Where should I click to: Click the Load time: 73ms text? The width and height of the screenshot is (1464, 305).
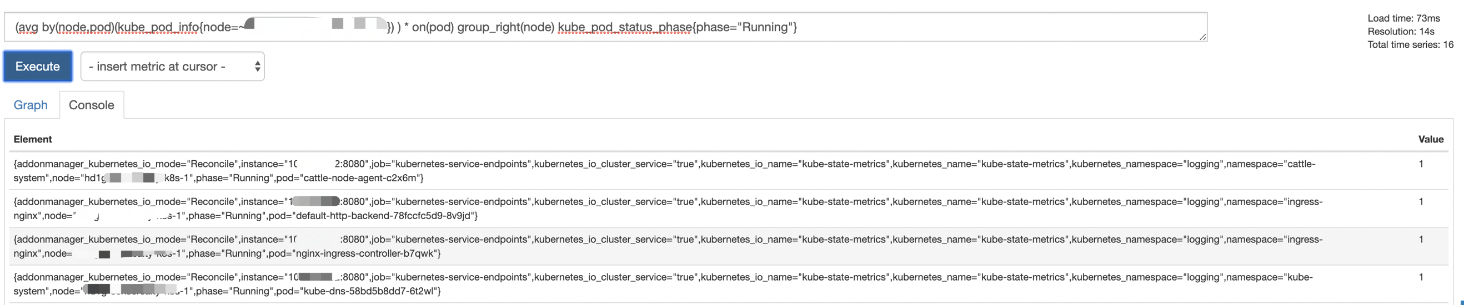point(1403,18)
